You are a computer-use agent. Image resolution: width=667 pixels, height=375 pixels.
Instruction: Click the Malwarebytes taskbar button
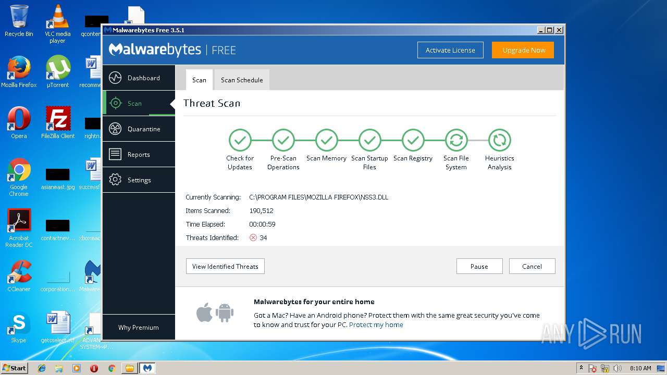click(147, 368)
